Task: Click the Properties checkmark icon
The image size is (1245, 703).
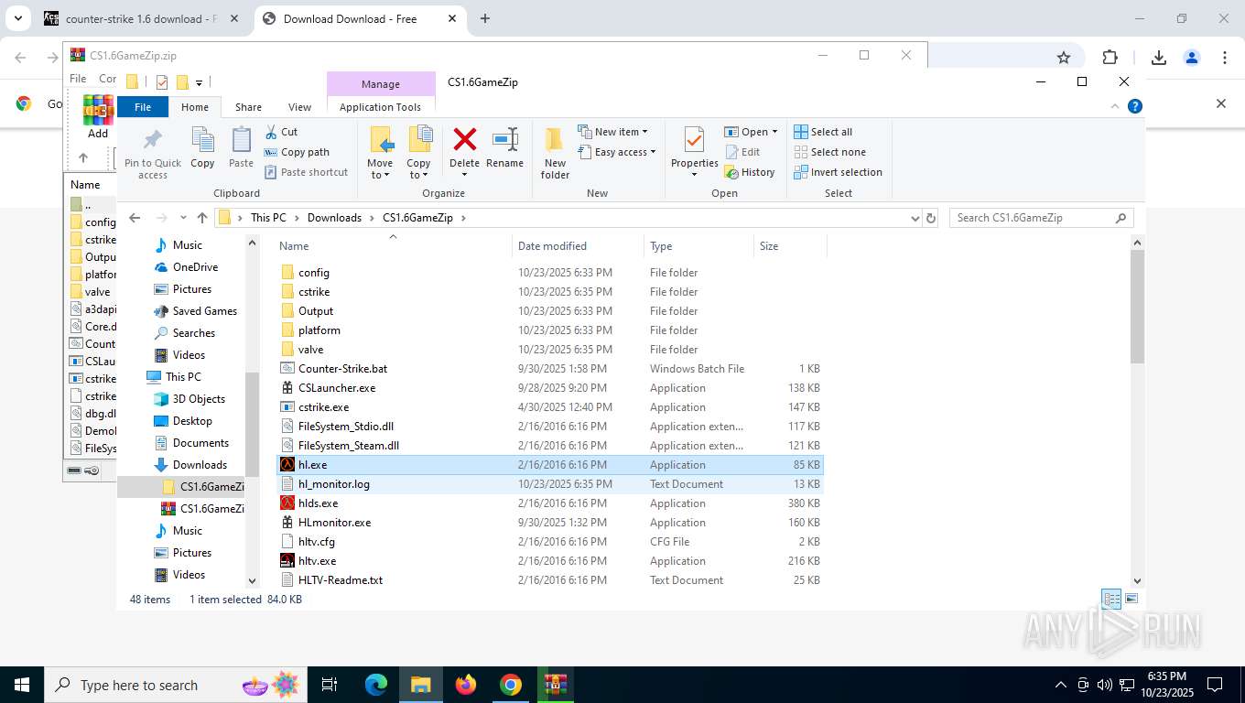Action: [694, 140]
